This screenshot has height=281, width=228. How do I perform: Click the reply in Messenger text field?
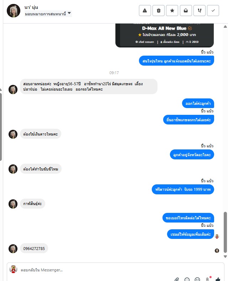pos(115,270)
